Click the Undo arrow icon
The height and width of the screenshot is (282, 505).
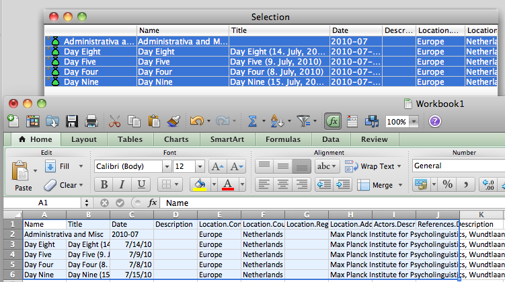click(196, 121)
